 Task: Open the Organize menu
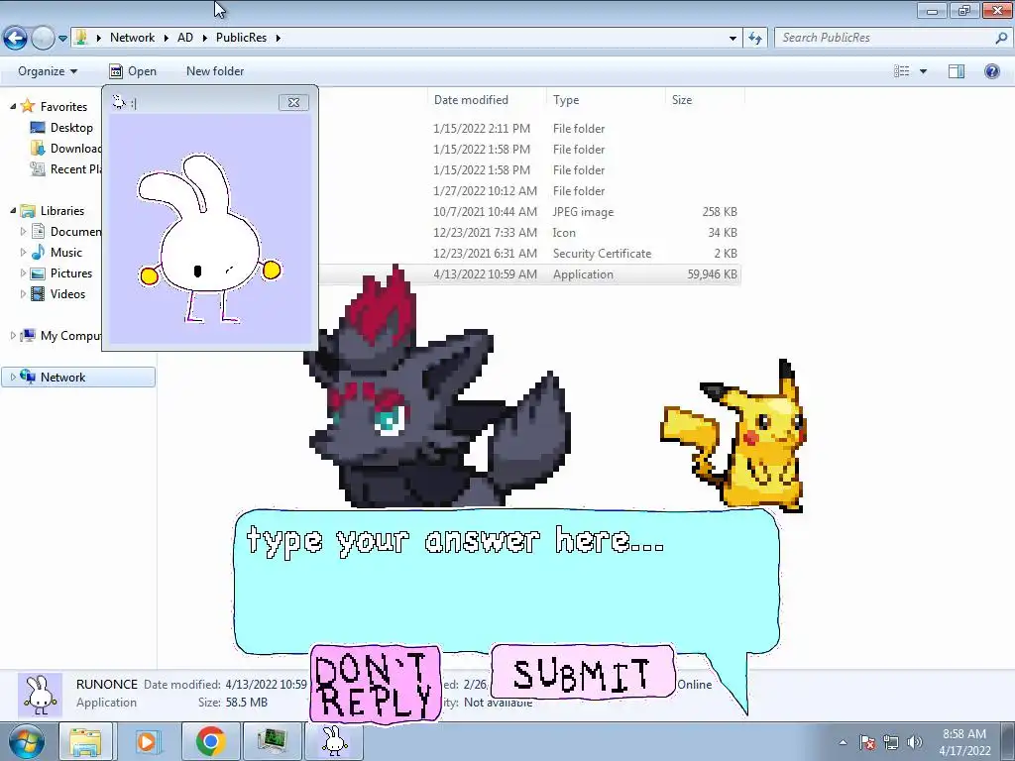pyautogui.click(x=48, y=71)
